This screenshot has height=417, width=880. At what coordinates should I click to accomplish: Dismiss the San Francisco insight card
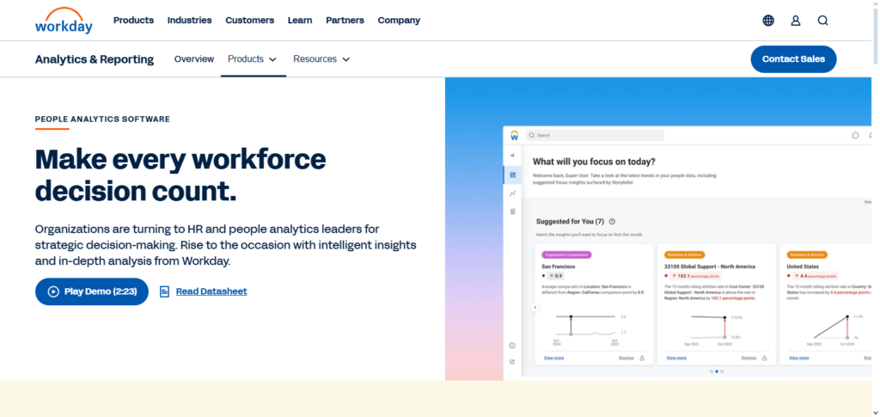coord(626,358)
